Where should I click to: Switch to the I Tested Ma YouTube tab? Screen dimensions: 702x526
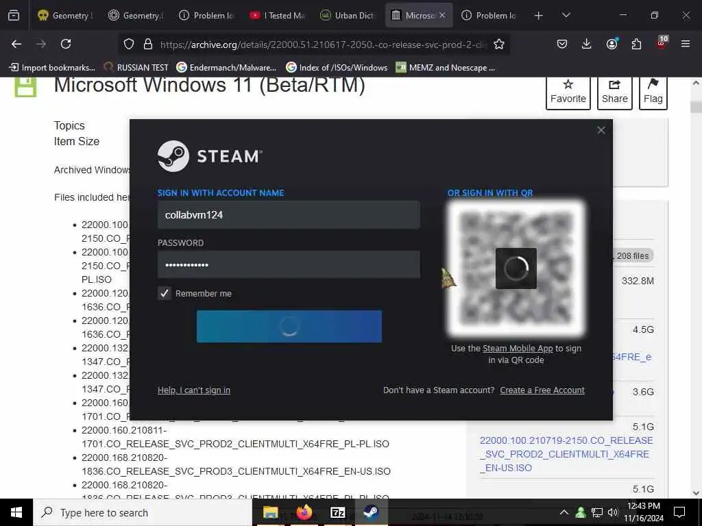[x=277, y=15]
